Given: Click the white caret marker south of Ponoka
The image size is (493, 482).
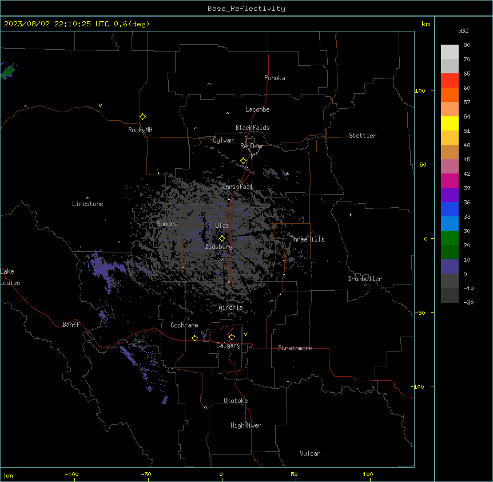Looking at the screenshot, I should pos(209,84).
